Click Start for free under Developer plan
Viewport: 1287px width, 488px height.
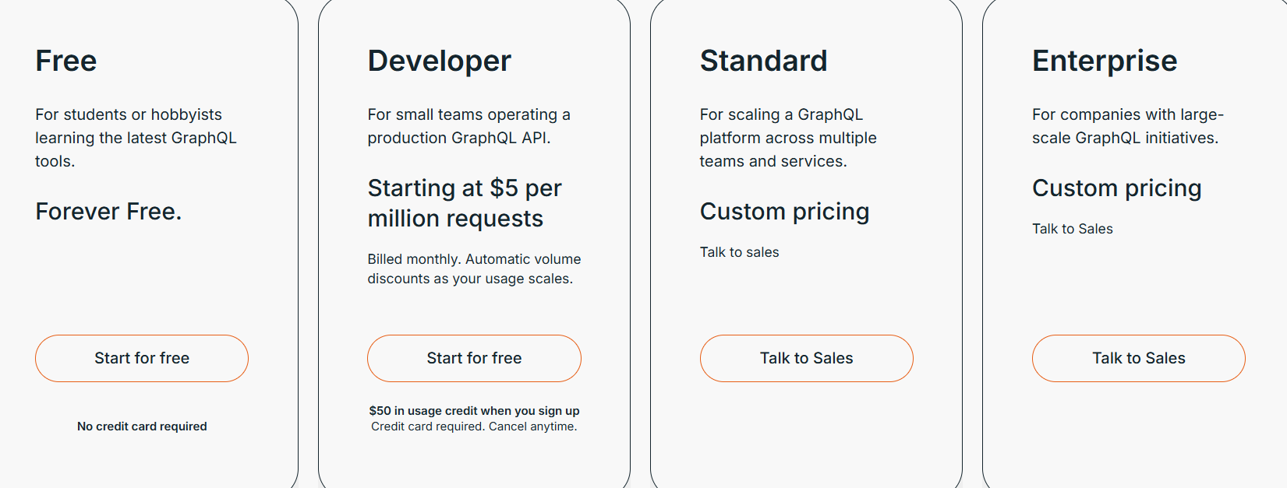(x=474, y=358)
